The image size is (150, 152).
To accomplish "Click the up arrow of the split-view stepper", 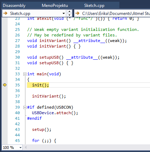I will (69, 11).
